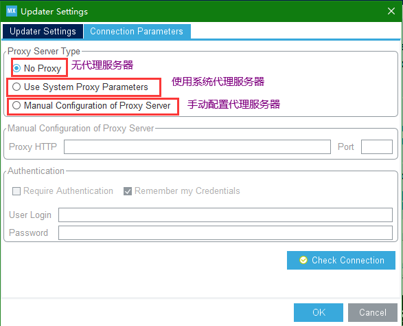Click the Authentication group label

(x=36, y=171)
